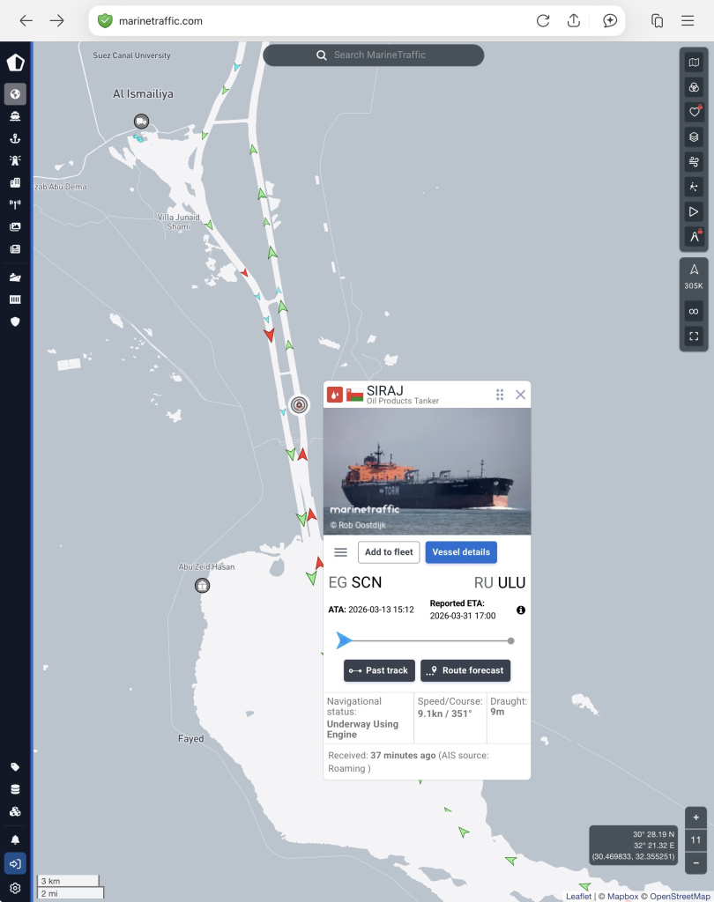Click Past track button
This screenshot has height=902, width=714.
coord(379,670)
